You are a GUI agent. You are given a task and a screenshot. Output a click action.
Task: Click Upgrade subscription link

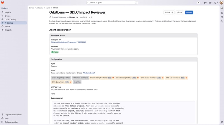(13, 114)
